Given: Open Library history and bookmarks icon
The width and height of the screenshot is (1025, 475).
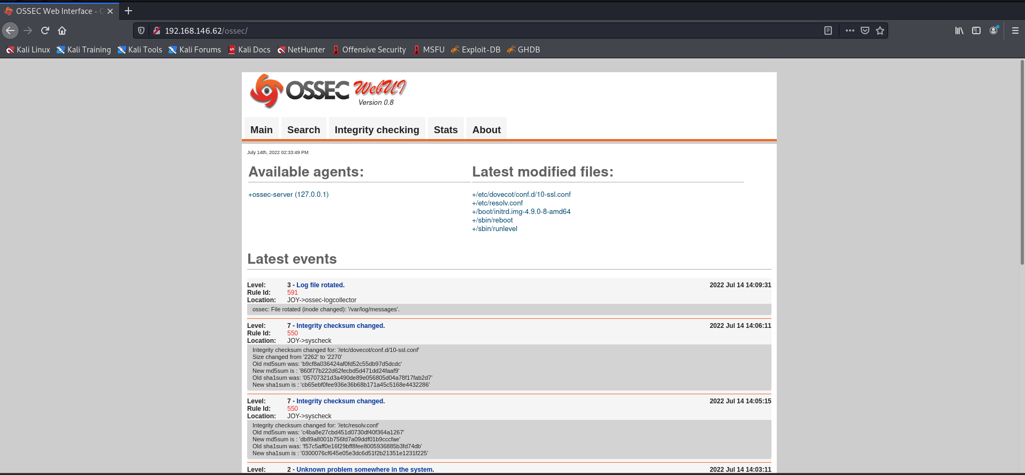Looking at the screenshot, I should (959, 30).
